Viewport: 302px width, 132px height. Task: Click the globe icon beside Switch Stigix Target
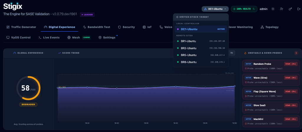click(x=177, y=17)
